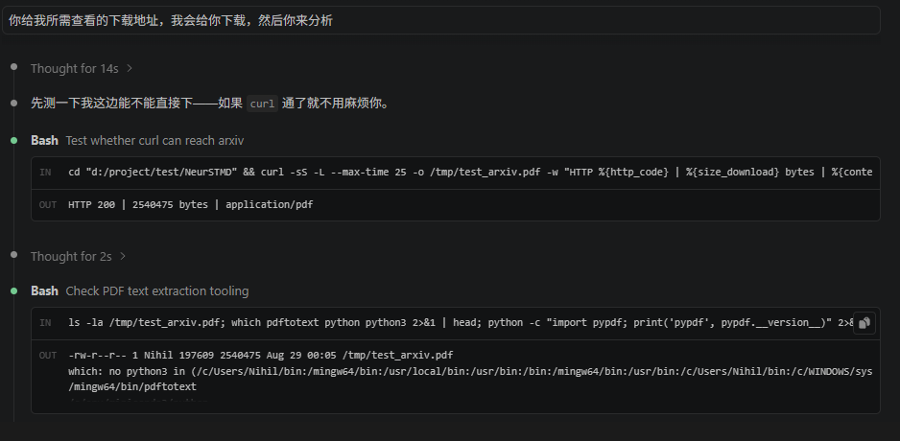This screenshot has height=441, width=900.
Task: Click the gray bullet next to Thought for 2s
Action: 13,255
